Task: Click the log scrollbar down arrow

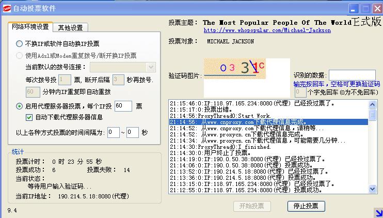Action: tap(372, 189)
